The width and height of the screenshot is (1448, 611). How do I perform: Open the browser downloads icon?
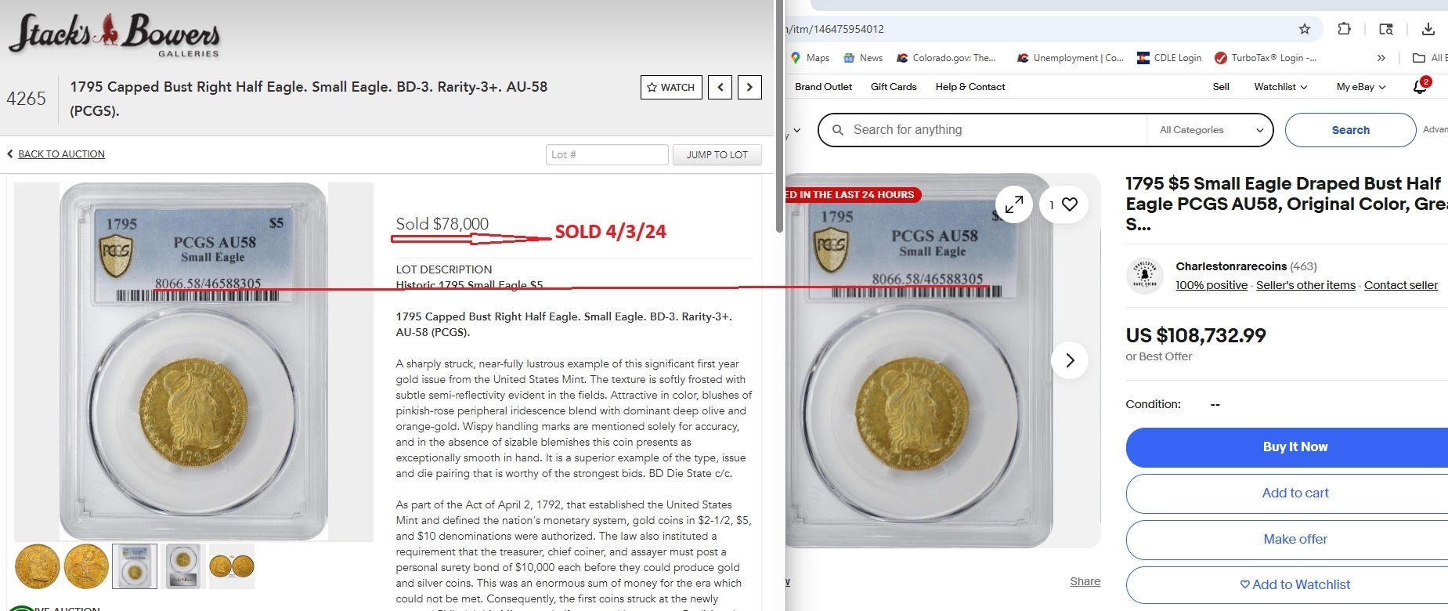(1428, 29)
